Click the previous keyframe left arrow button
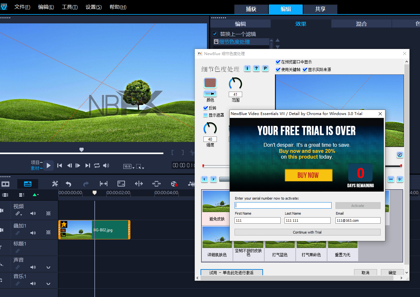Viewport: 420px width, 297px height. tap(204, 179)
